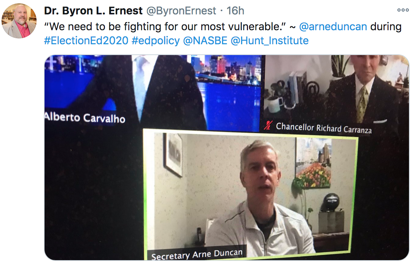Click the quoted tweet text about vulnerable
This screenshot has height=267, width=414.
point(165,27)
